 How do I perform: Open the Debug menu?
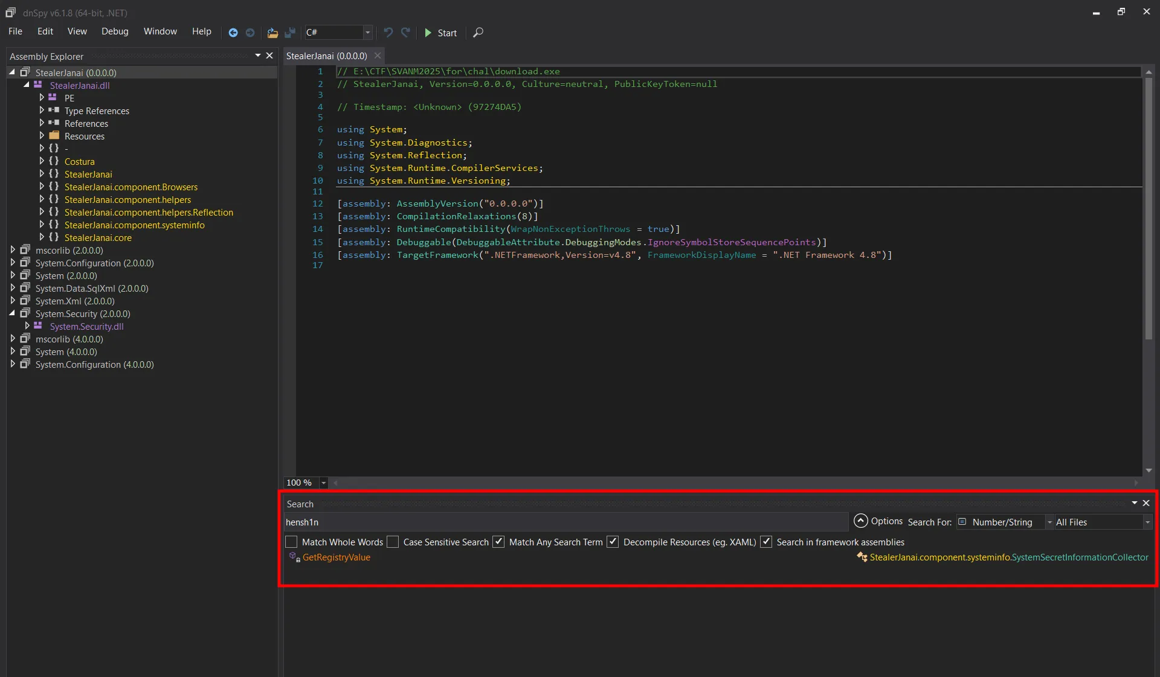coord(115,31)
